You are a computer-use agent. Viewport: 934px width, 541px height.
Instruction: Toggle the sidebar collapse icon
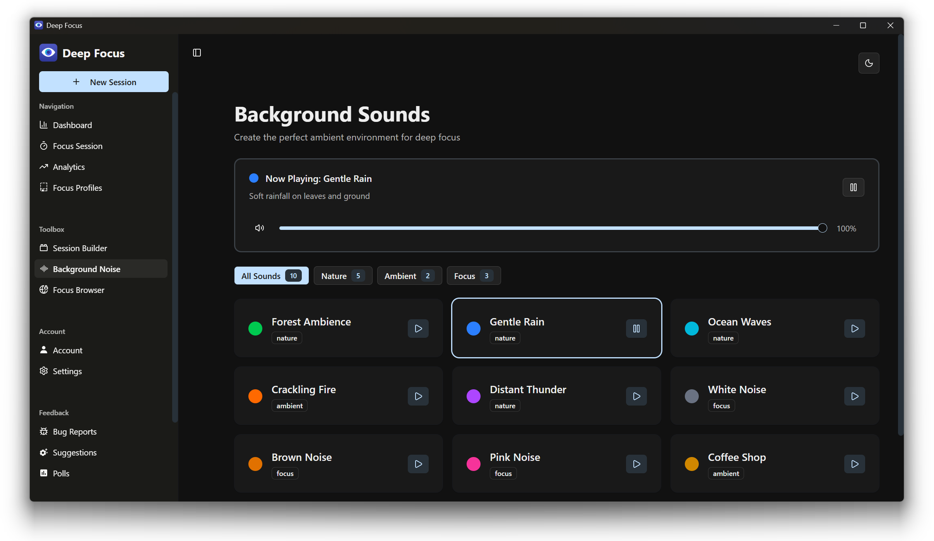click(197, 53)
